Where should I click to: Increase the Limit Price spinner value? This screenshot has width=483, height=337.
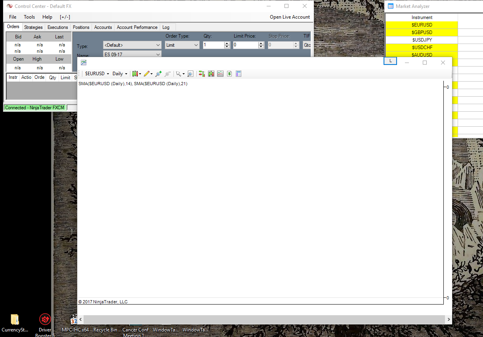pyautogui.click(x=261, y=44)
